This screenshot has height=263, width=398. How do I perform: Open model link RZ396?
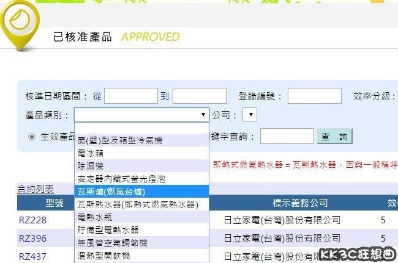pos(32,238)
